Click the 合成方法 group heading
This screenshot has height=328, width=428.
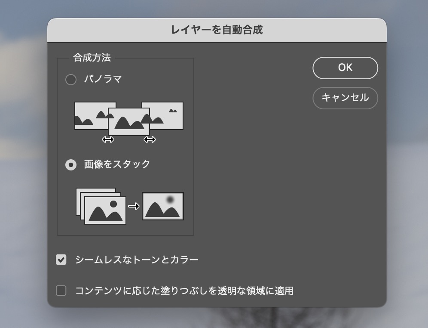coord(92,58)
